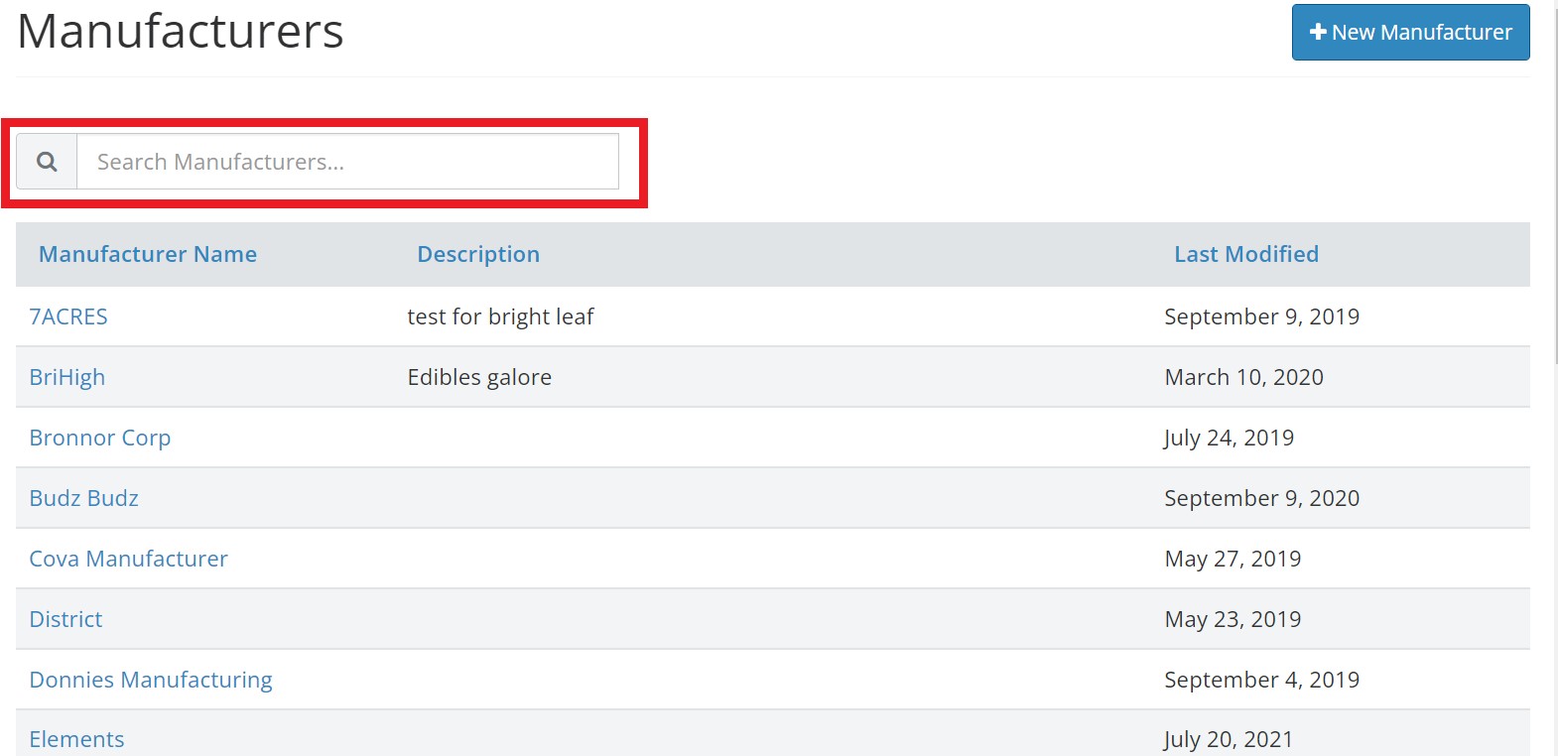Click the May 23, 2019 date
This screenshot has width=1558, height=756.
(x=1233, y=619)
